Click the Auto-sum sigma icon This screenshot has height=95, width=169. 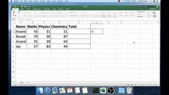point(138,12)
